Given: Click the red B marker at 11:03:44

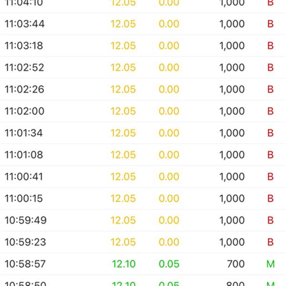Looking at the screenshot, I should (x=270, y=24).
